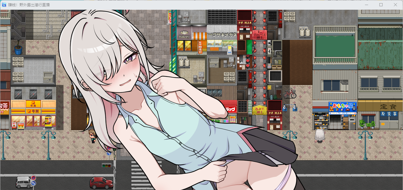Image resolution: width=403 pixels, height=190 pixels.
Task: Click the yellow vending machine by gyudon shop
Action: 48,122
